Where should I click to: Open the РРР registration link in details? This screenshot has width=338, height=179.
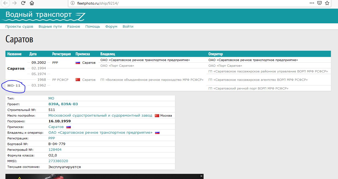pos(52,138)
